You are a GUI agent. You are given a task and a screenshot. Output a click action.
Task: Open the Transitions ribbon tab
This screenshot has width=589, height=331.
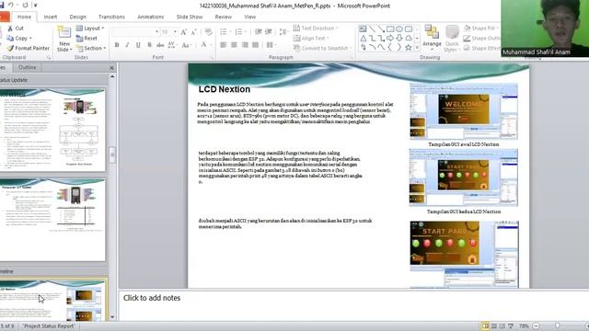click(111, 17)
